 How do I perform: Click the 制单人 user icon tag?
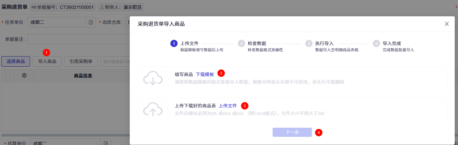coord(121,7)
